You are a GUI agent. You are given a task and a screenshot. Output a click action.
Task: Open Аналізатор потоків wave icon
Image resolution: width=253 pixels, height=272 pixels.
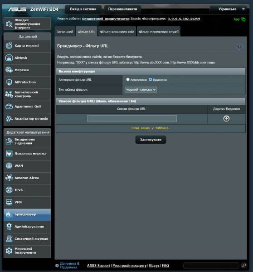pos(9,119)
